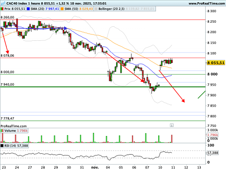Click date 05 on the time axis
The width and height of the screenshot is (226, 170).
coord(121,167)
